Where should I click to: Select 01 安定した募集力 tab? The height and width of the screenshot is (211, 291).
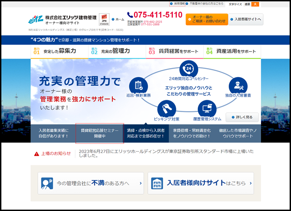(x=60, y=51)
